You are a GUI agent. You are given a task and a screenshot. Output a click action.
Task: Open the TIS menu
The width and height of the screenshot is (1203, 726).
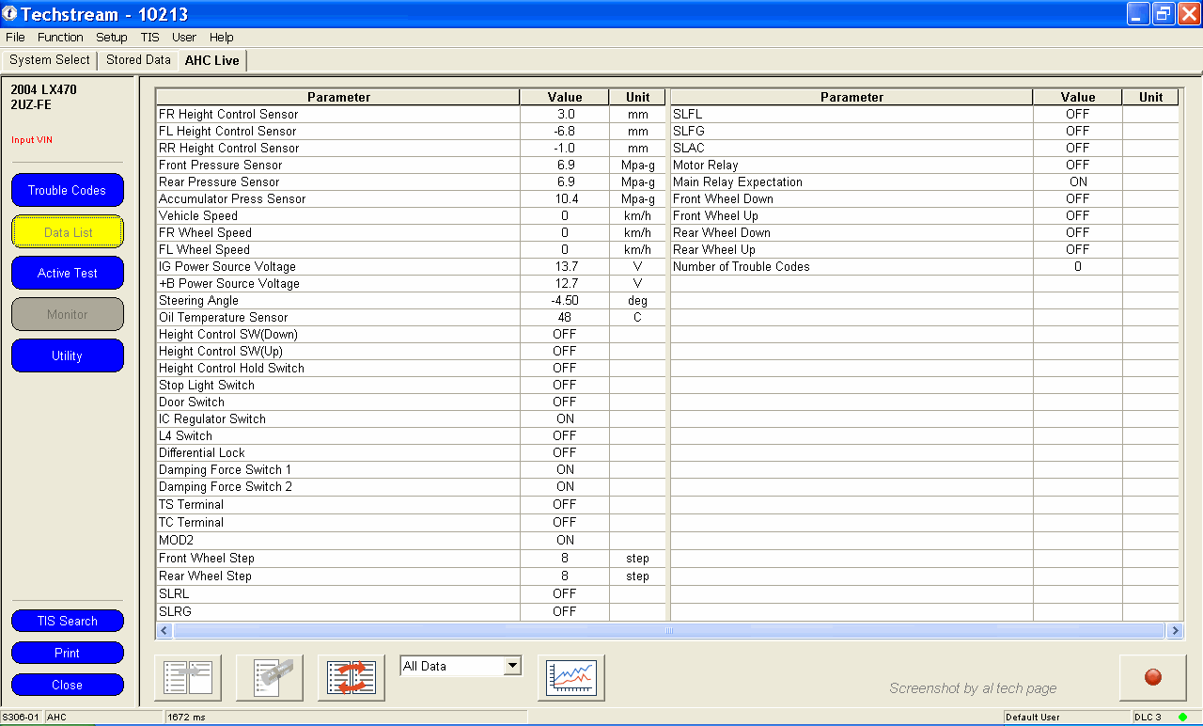[x=149, y=38]
